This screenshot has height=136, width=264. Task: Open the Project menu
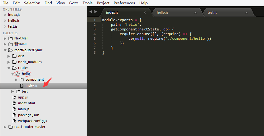tap(103, 3)
